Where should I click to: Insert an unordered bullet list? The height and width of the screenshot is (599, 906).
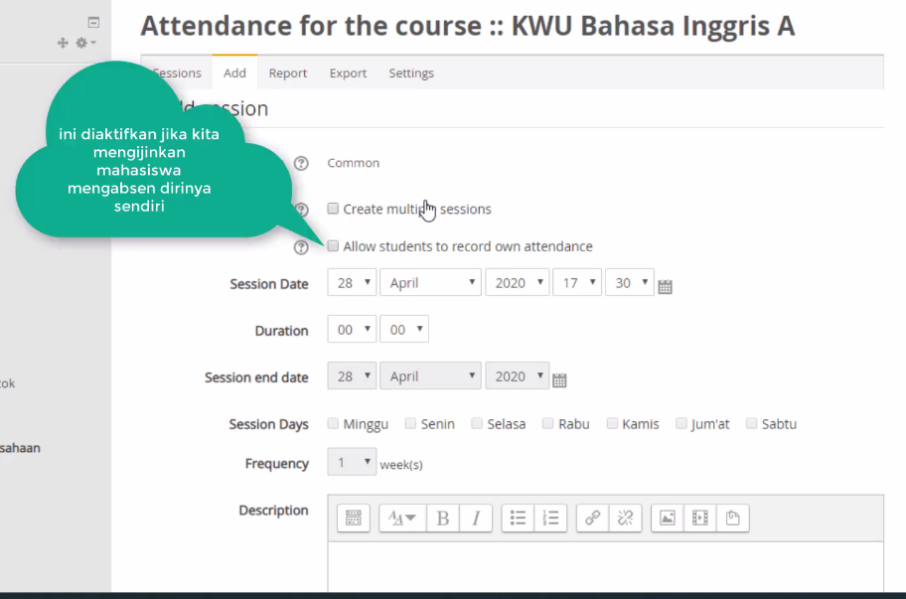point(518,518)
